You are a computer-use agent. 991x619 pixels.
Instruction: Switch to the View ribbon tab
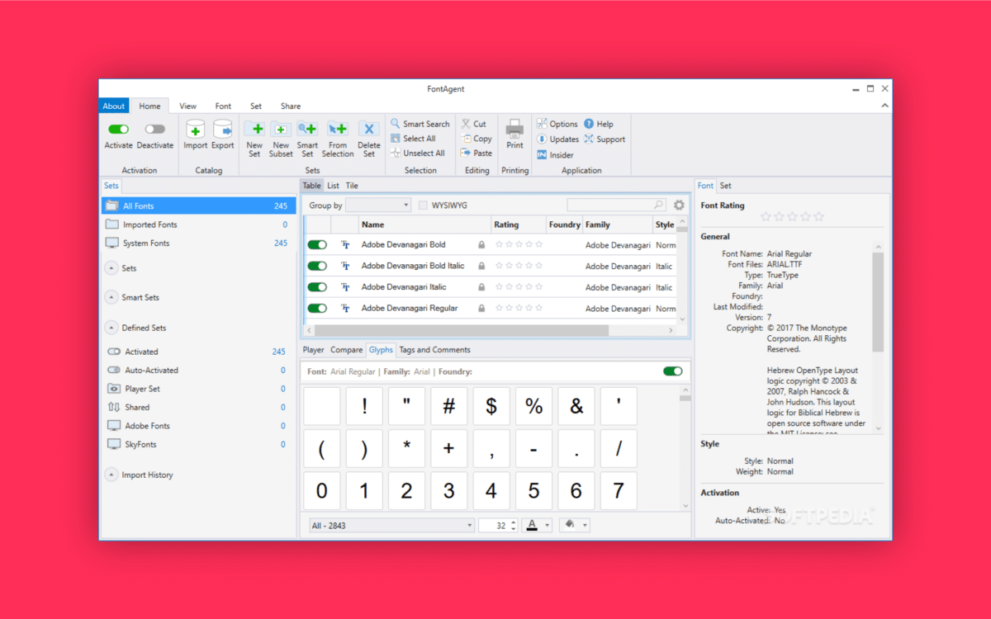188,106
